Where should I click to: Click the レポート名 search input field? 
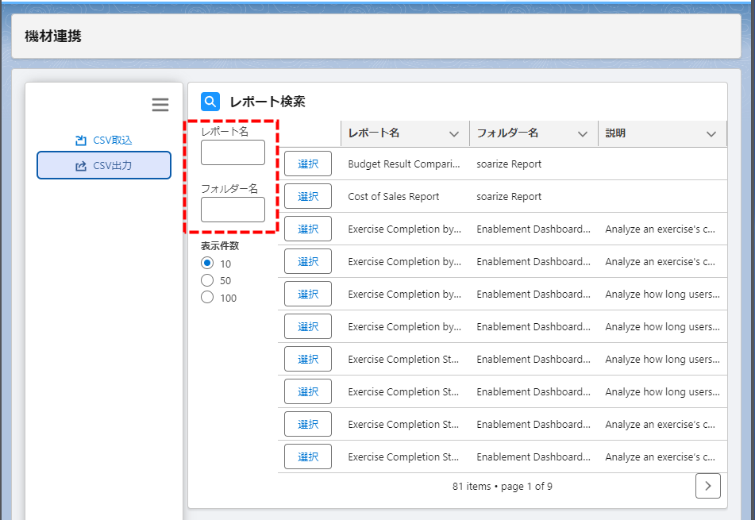[x=233, y=152]
